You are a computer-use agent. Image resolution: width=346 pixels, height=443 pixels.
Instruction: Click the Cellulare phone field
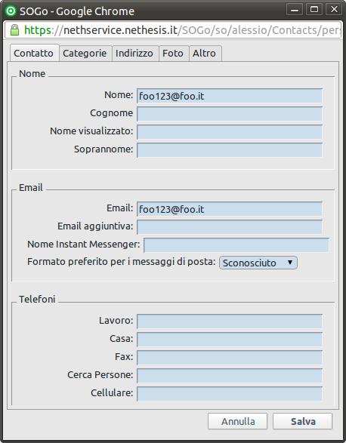230,394
